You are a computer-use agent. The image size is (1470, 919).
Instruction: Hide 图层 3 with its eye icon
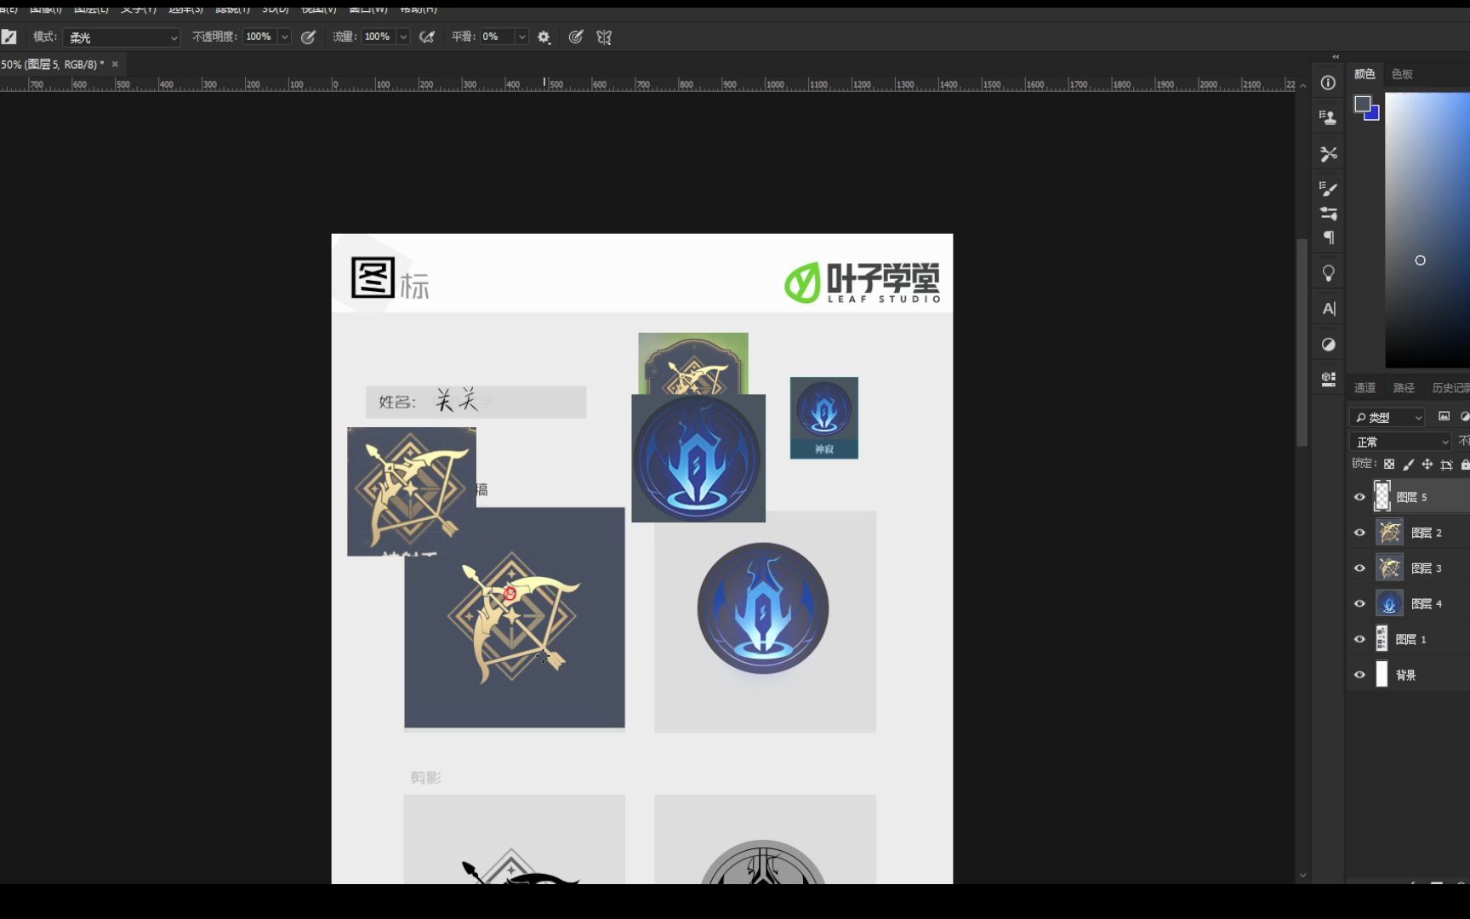1359,568
